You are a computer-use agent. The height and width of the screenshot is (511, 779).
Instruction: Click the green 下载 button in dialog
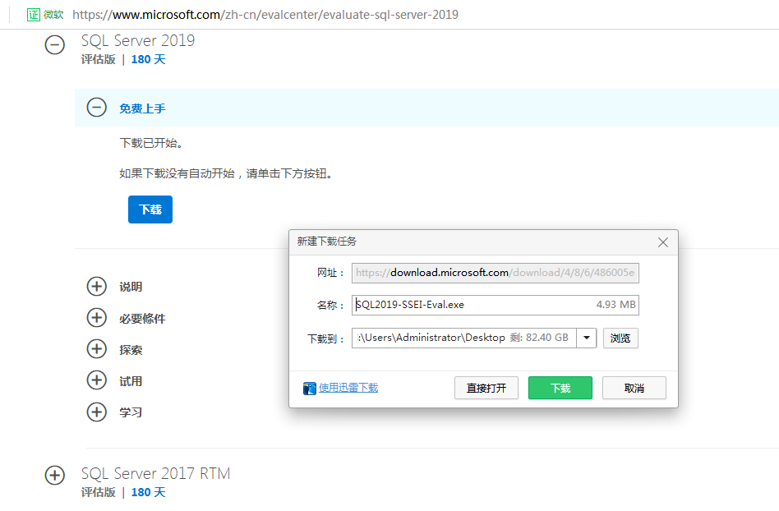pyautogui.click(x=560, y=388)
